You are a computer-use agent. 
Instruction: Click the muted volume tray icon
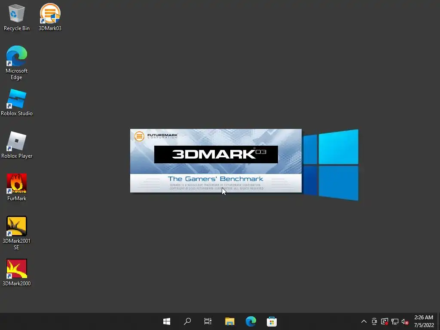(405, 321)
